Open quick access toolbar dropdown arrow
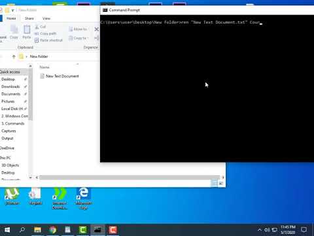 click(x=12, y=10)
